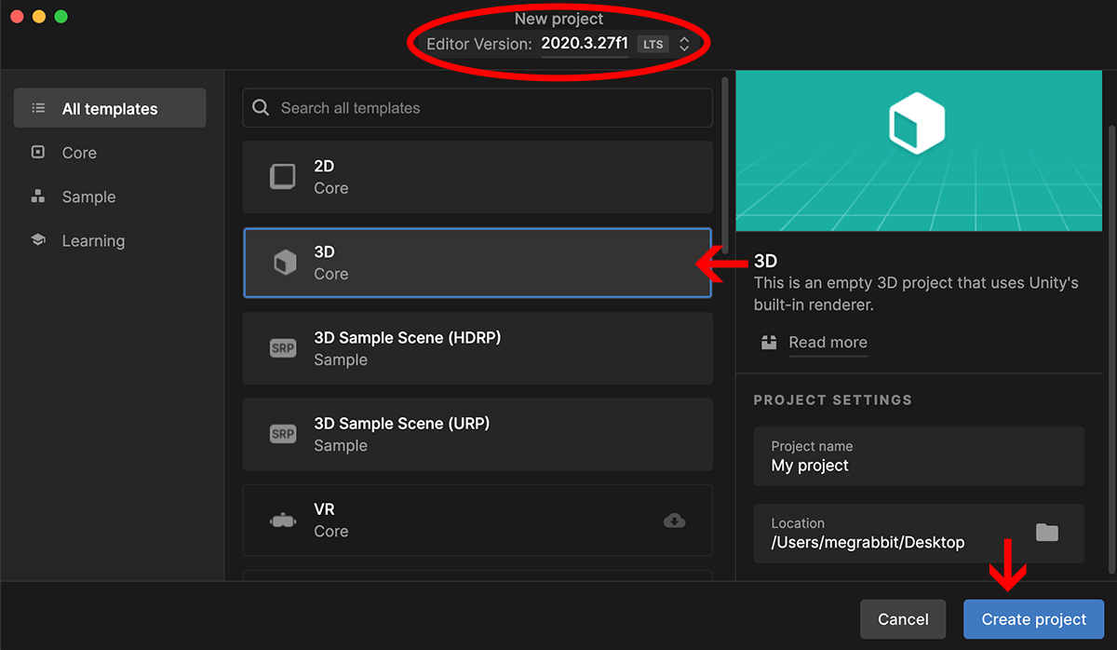
Task: Click the 3D template preview image
Action: point(917,151)
